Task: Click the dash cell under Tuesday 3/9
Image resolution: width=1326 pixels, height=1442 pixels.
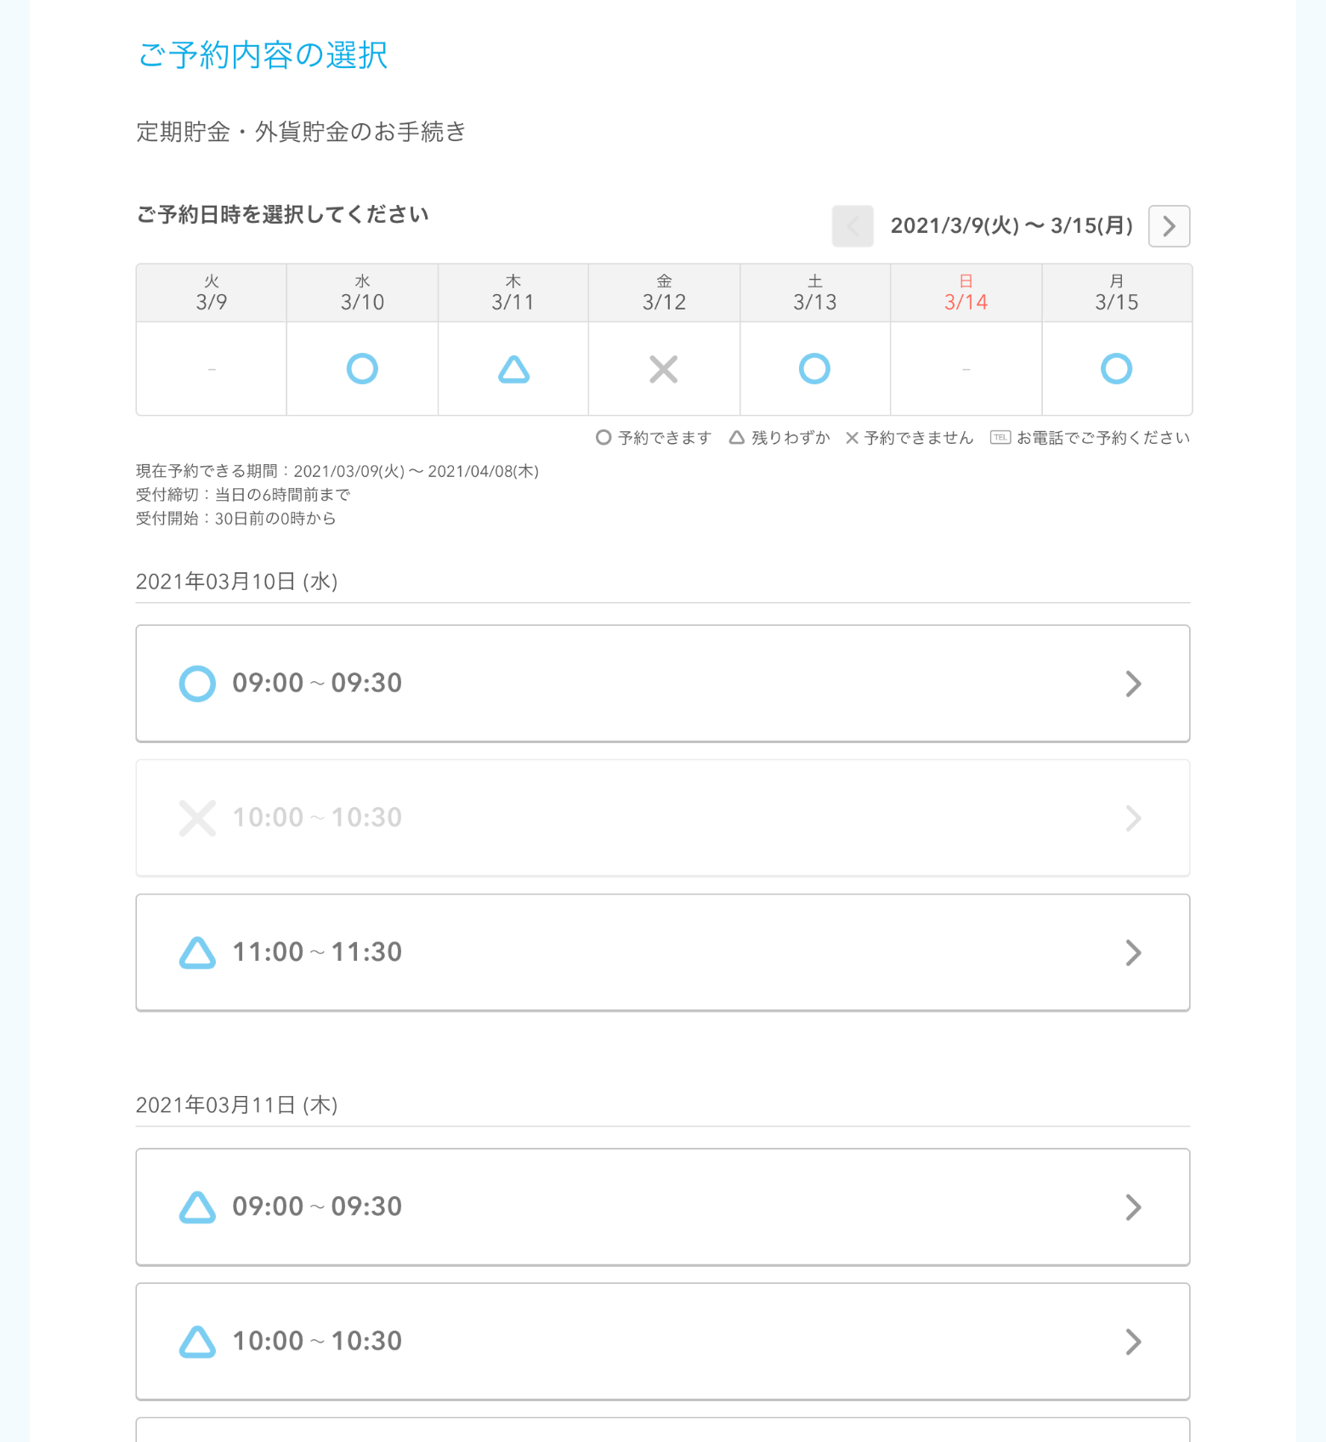Action: point(212,369)
